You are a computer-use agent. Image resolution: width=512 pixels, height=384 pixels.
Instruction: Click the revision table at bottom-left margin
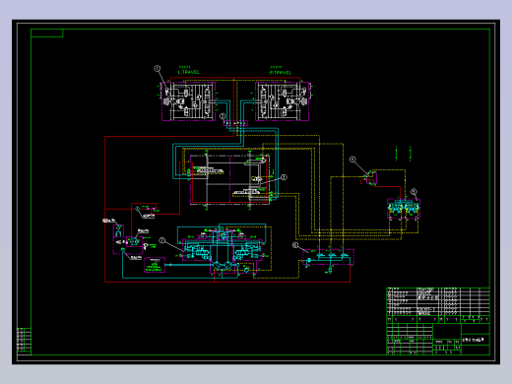(x=24, y=340)
